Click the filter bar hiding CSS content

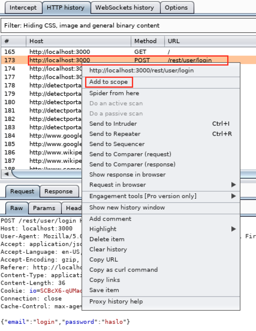click(x=128, y=26)
